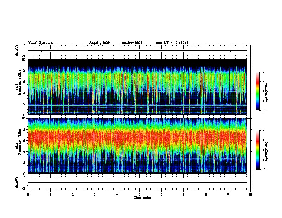
Task: Click the "Time (min)" axis label
Action: [142, 198]
